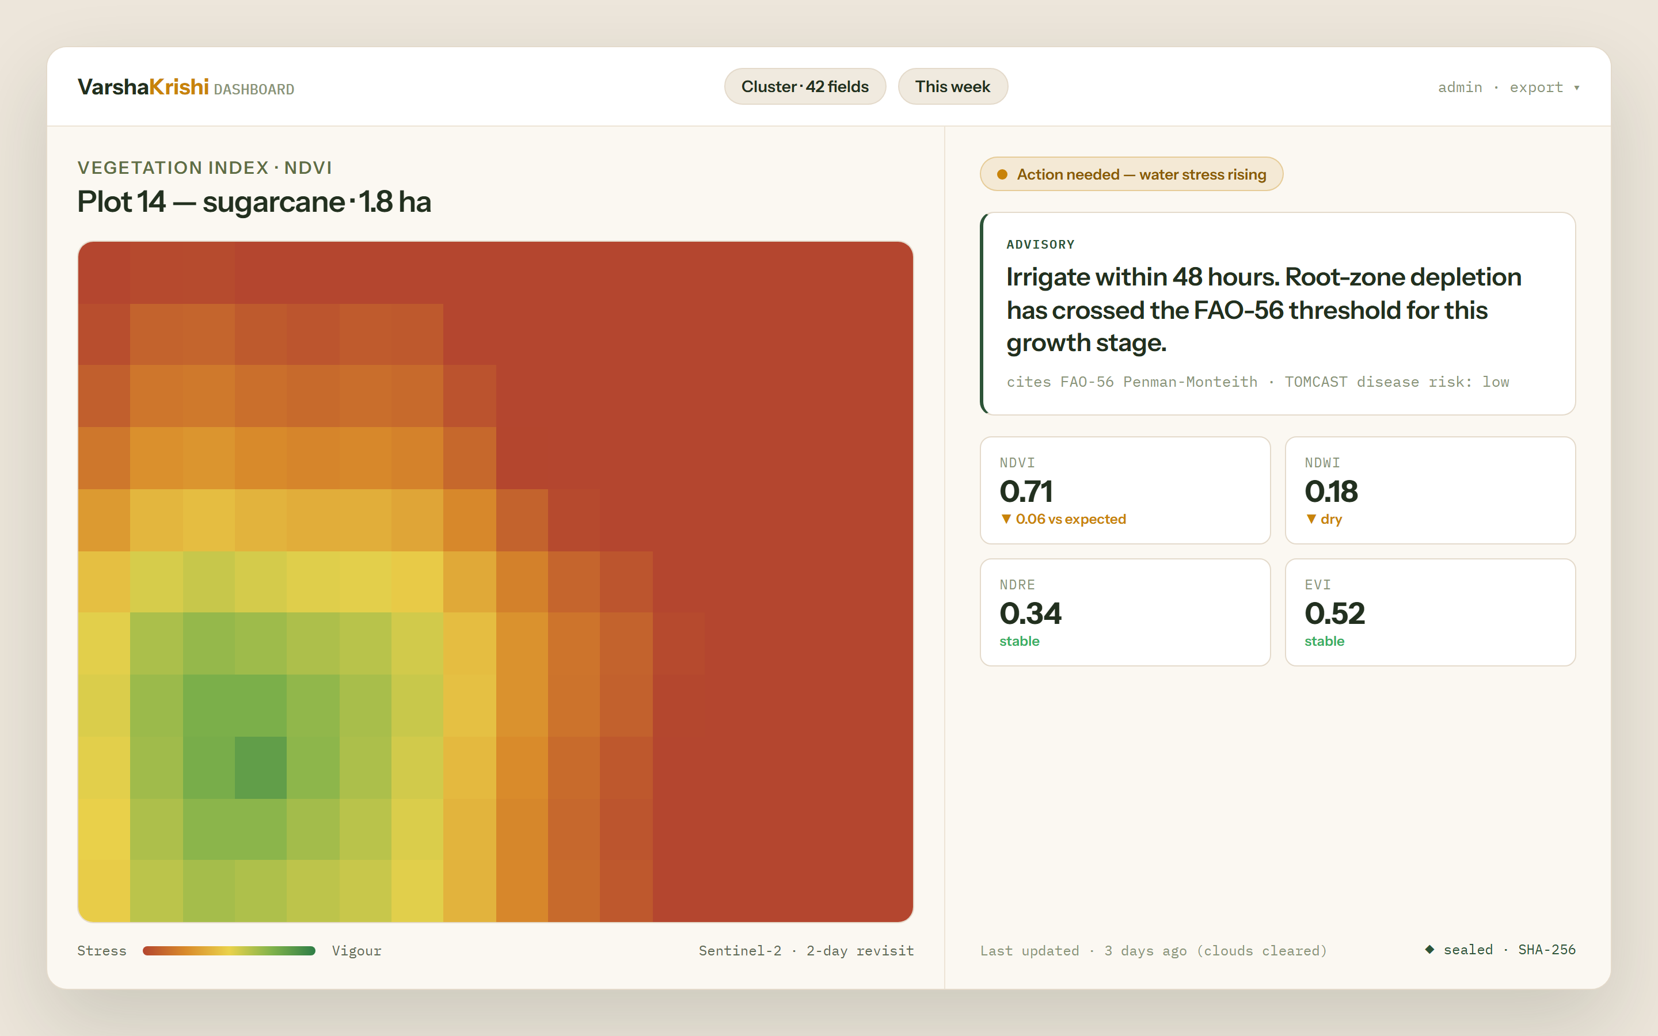Click the VarshaKrishi dashboard logo

(186, 87)
